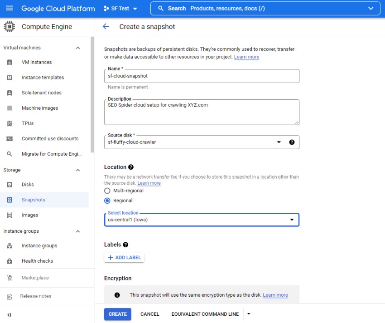
Task: Open the Select location dropdown
Action: click(201, 220)
